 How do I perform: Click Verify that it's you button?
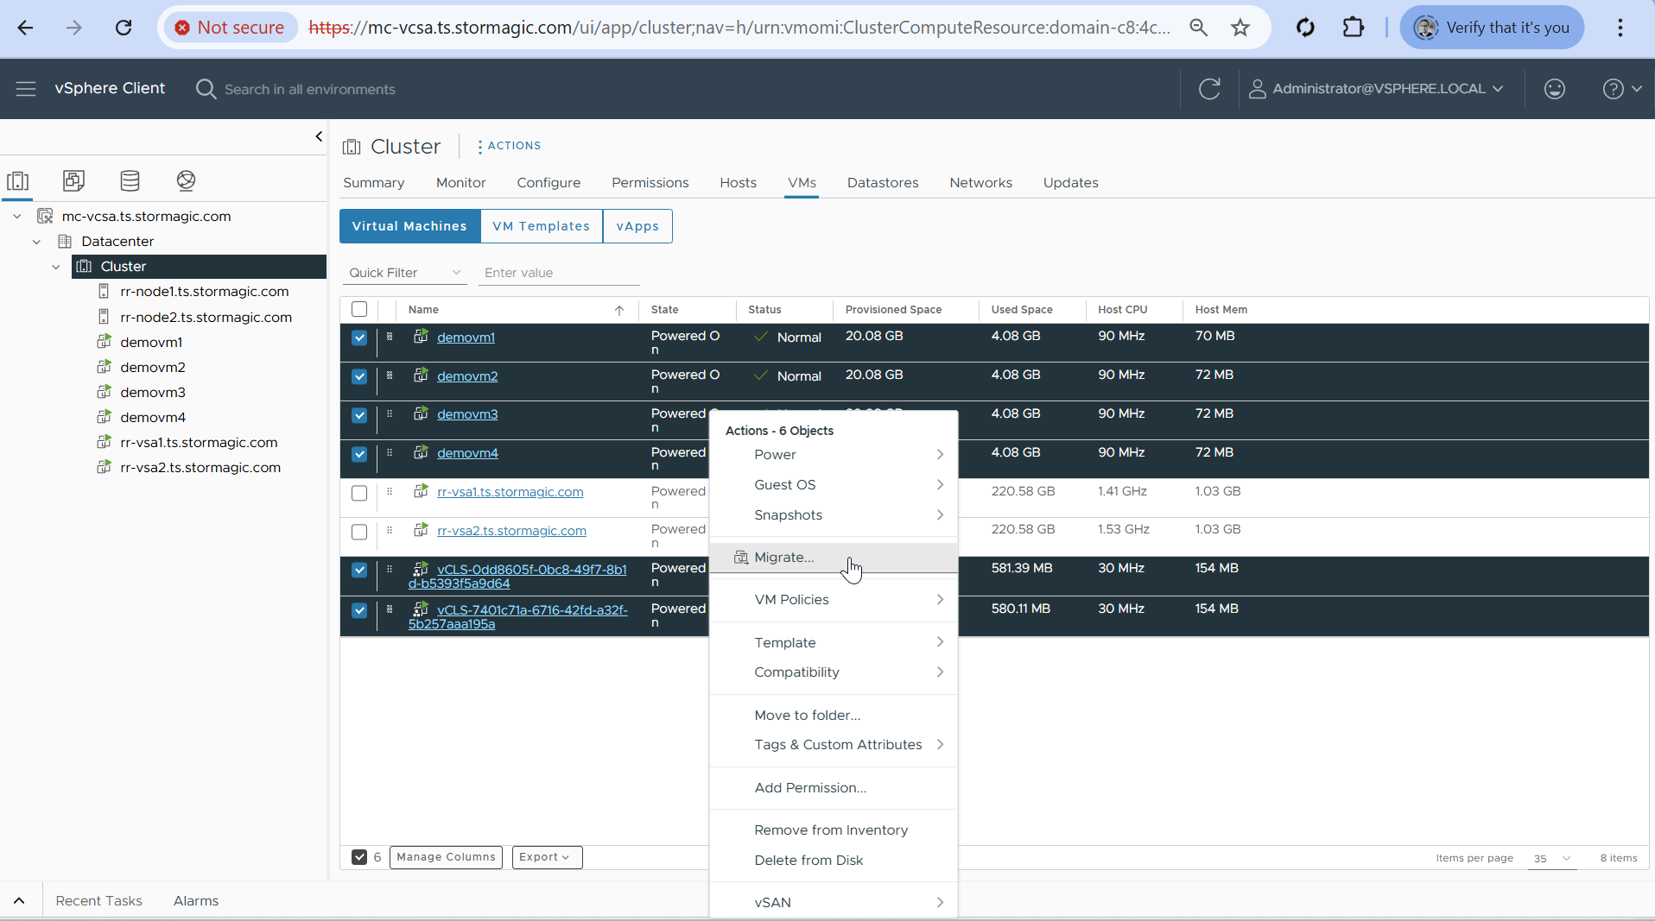pyautogui.click(x=1492, y=28)
